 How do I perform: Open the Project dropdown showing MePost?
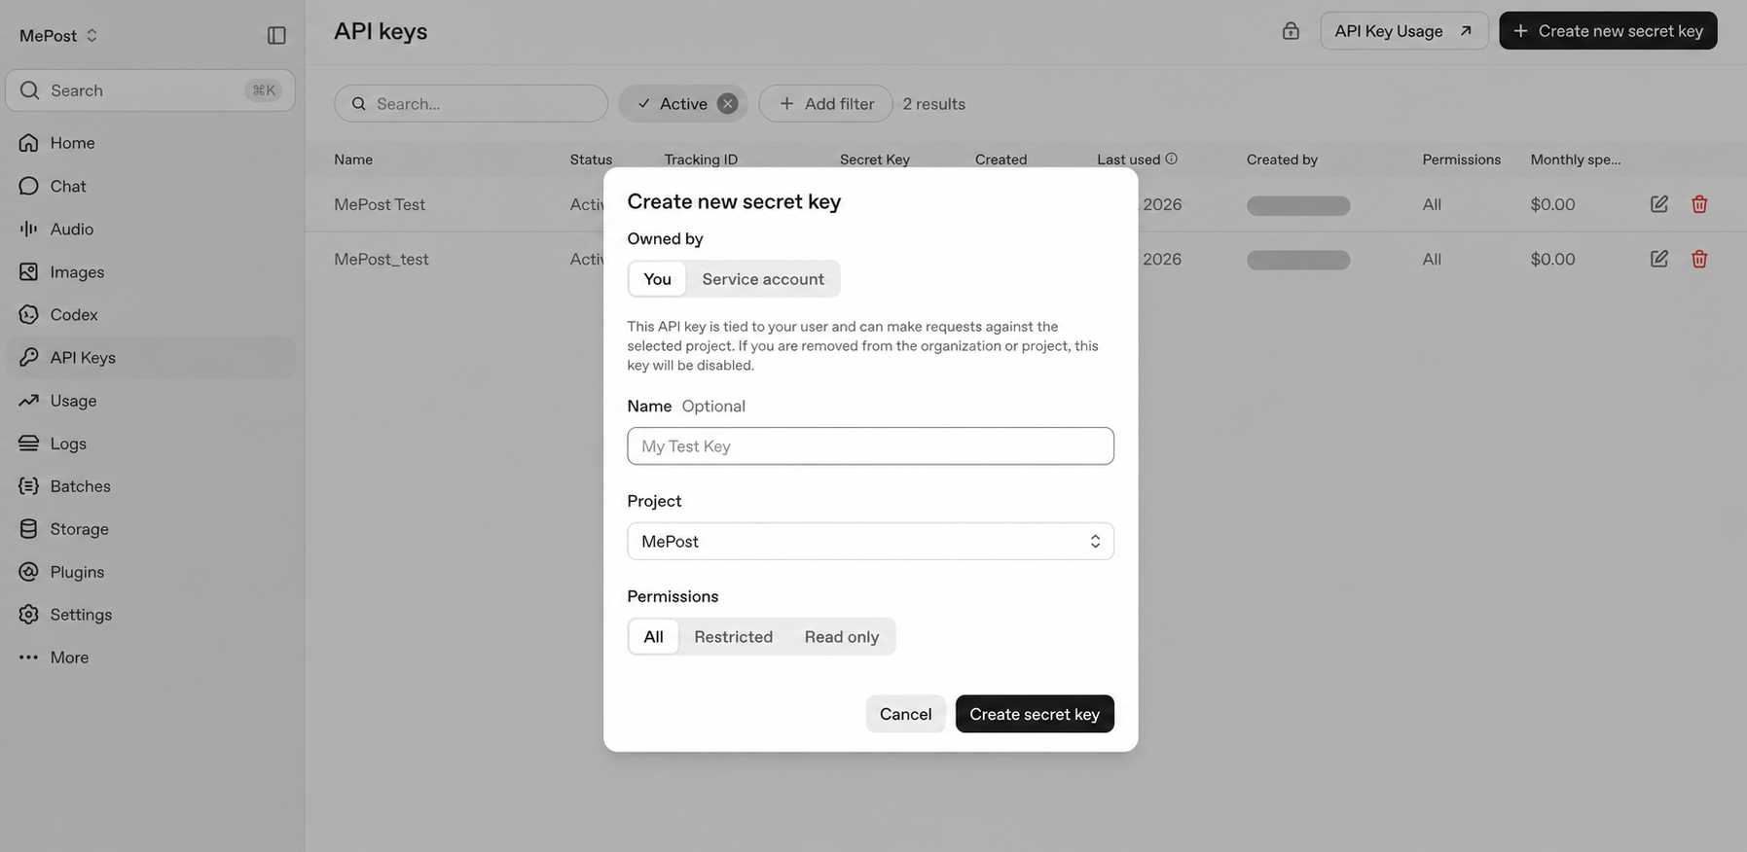click(870, 542)
